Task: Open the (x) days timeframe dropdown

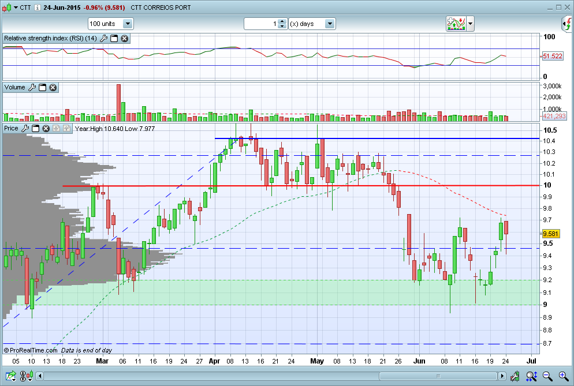Action: coord(312,24)
